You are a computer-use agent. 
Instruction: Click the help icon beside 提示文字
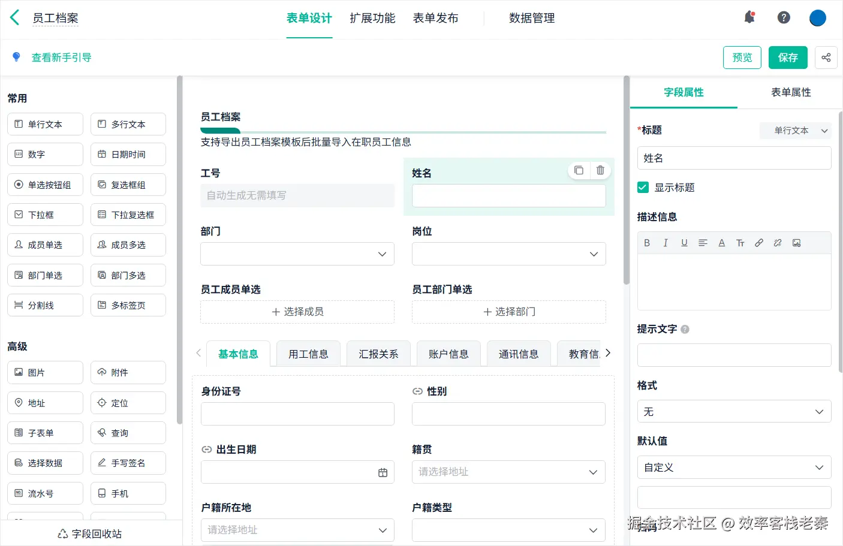(x=685, y=329)
